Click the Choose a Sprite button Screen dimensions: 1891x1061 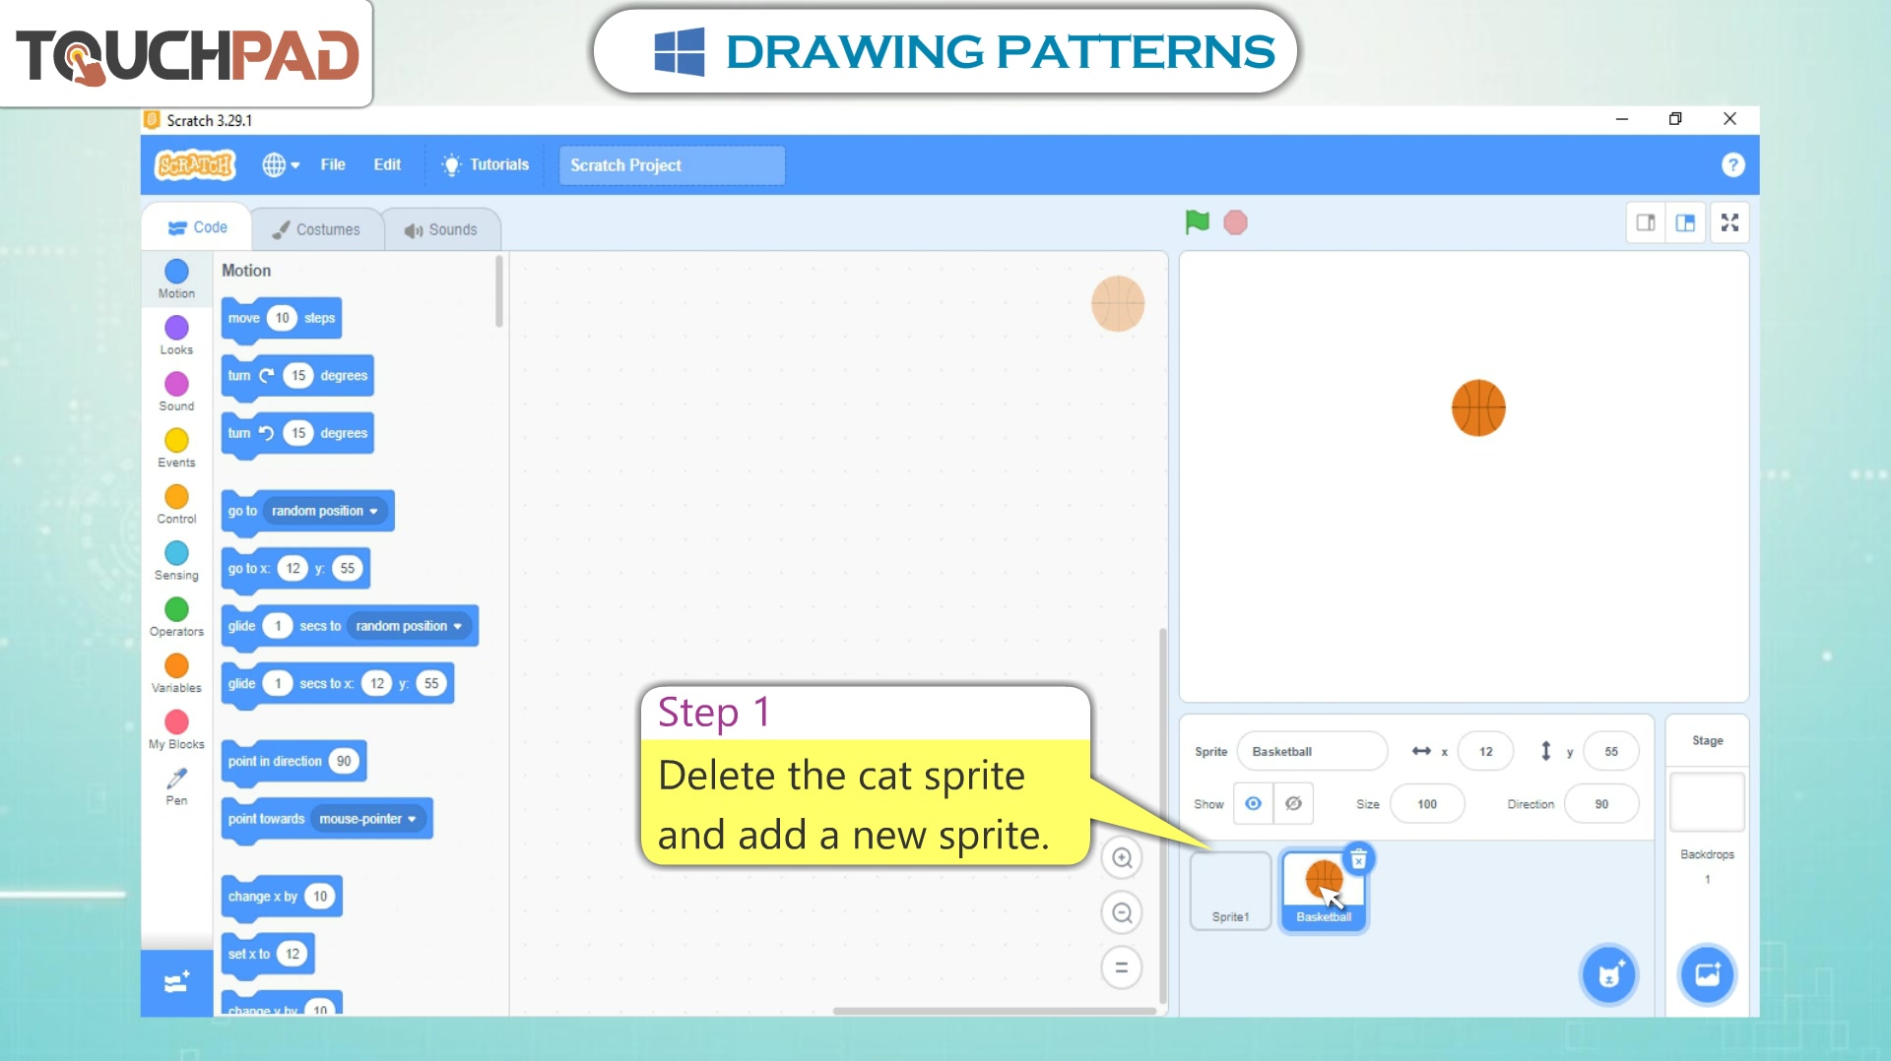[1609, 975]
